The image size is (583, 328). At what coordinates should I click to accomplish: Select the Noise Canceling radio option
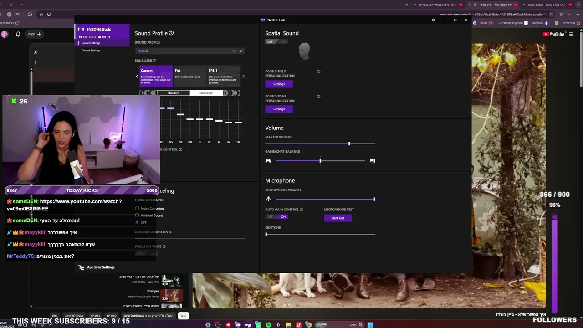click(x=137, y=209)
